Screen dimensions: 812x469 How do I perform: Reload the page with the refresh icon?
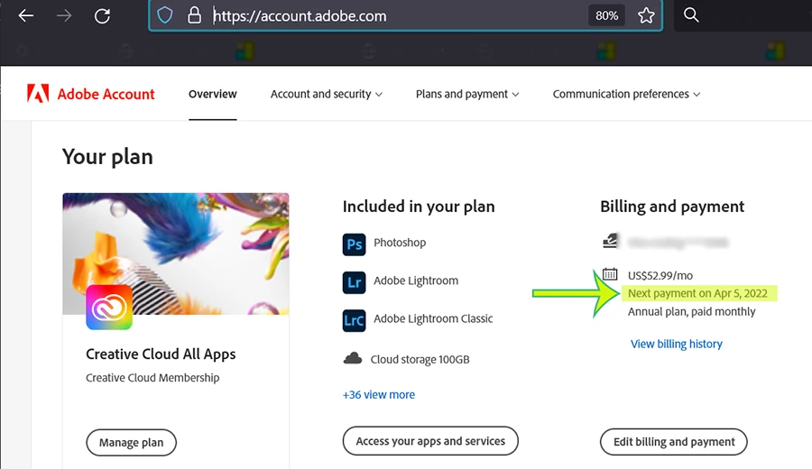[x=102, y=15]
